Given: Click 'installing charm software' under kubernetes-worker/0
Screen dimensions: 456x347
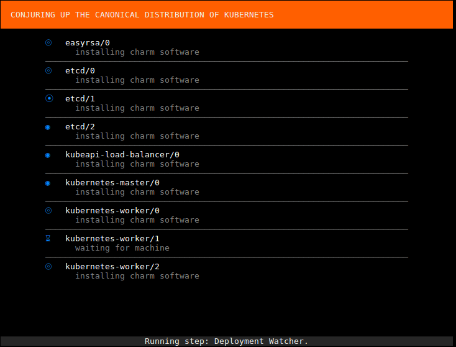Looking at the screenshot, I should [x=137, y=220].
